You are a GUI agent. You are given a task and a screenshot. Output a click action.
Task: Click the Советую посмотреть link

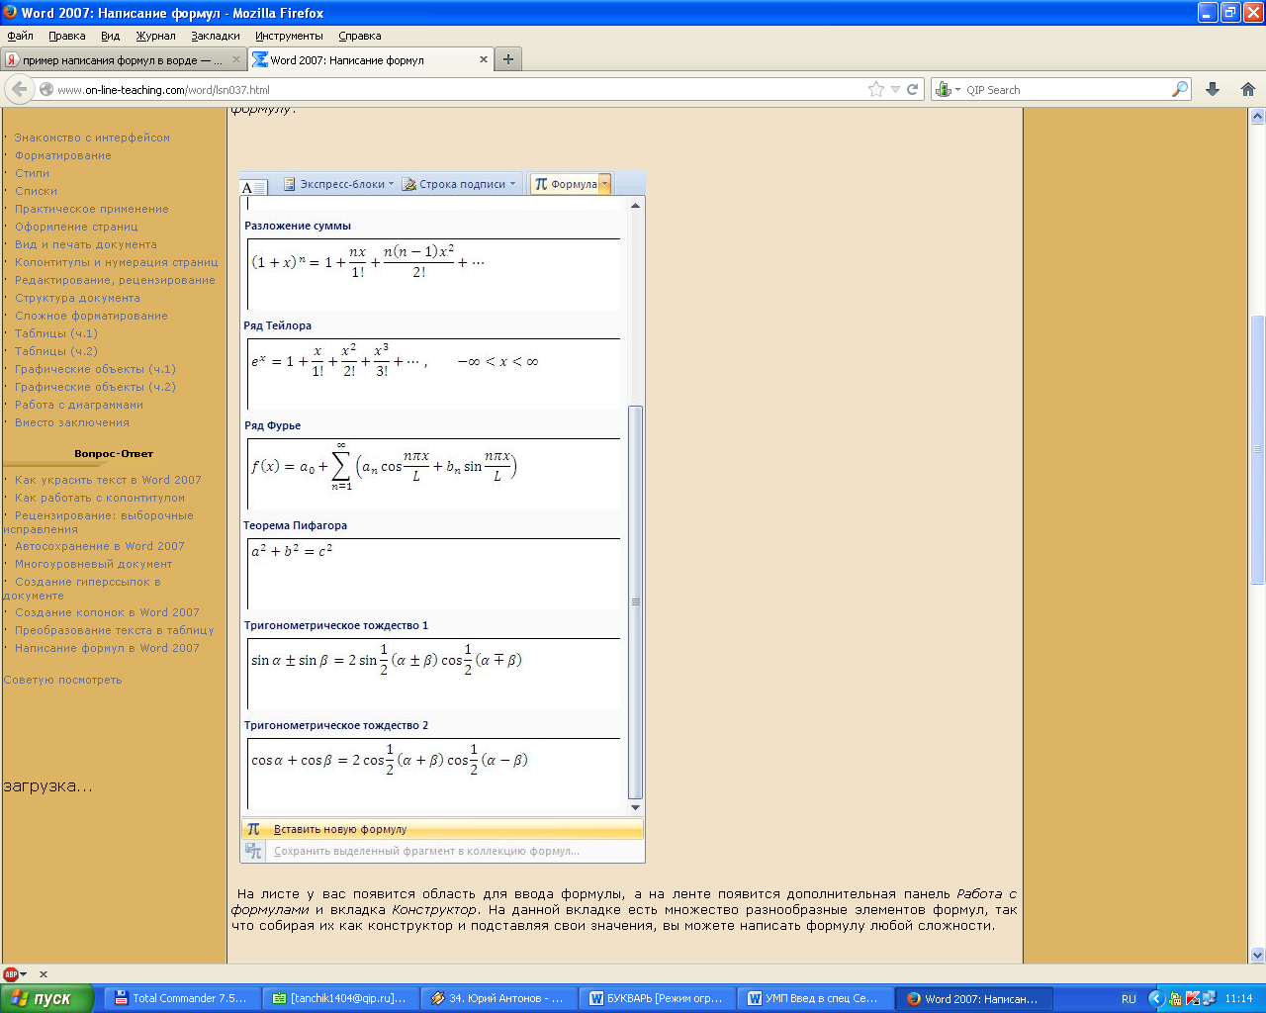pyautogui.click(x=62, y=680)
